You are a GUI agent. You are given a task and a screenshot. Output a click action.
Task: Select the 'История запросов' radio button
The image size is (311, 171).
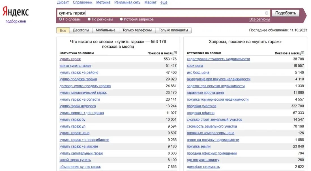(121, 19)
